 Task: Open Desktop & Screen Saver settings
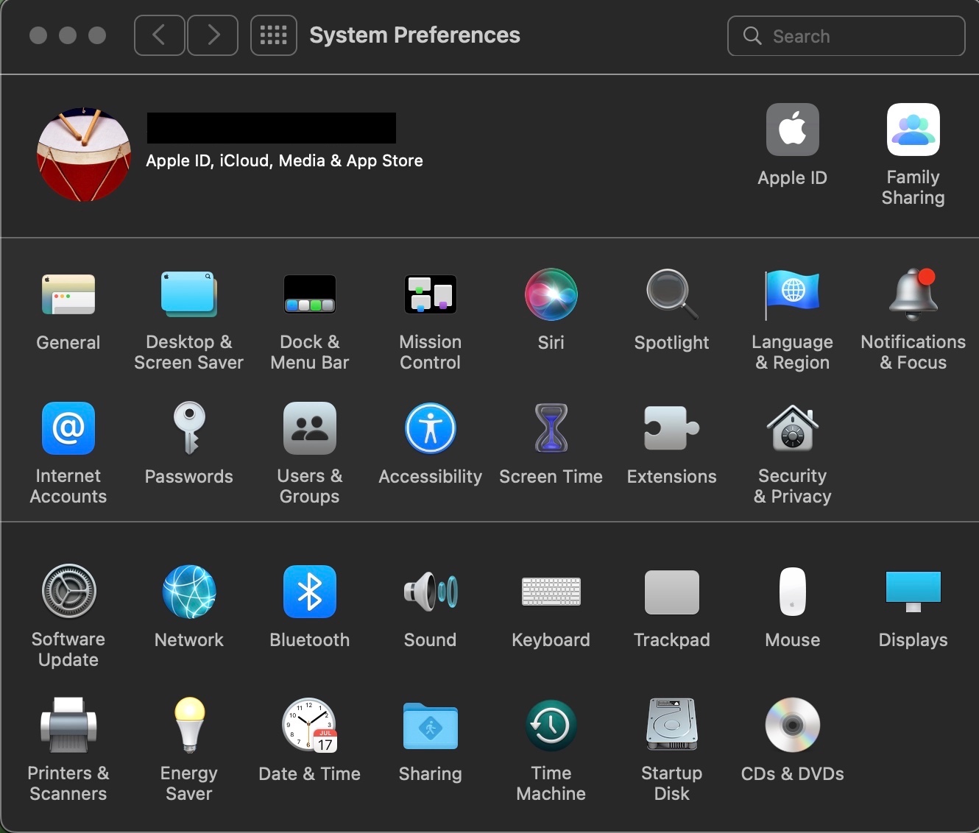pos(189,295)
